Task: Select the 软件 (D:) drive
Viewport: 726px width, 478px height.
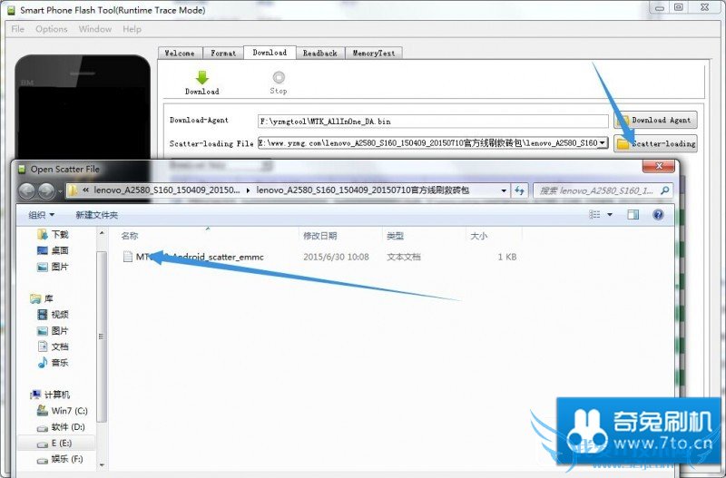Action: pyautogui.click(x=61, y=426)
